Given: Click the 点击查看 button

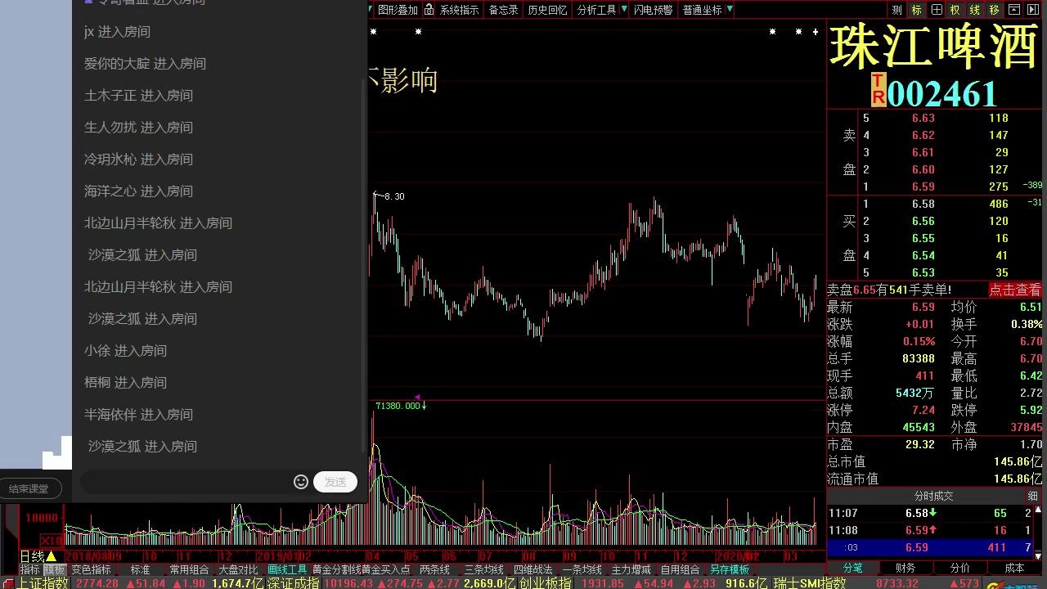Looking at the screenshot, I should coord(1015,290).
